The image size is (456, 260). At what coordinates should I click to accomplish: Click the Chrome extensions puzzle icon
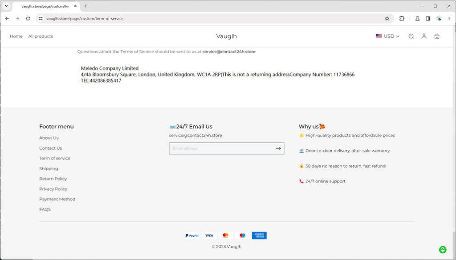point(402,18)
